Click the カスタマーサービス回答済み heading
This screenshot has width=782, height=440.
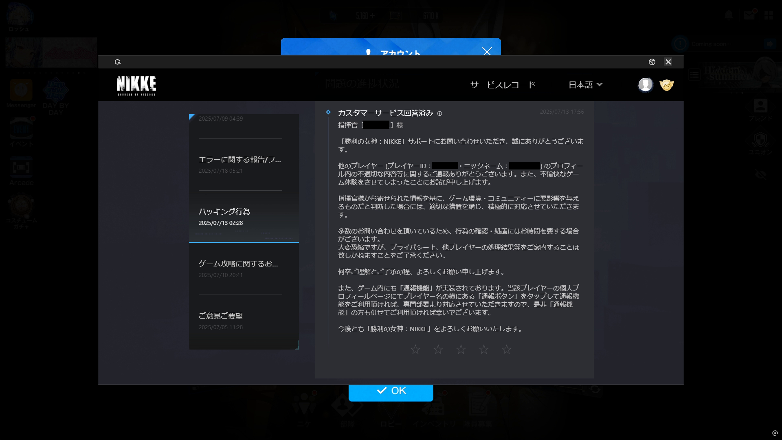pos(385,113)
